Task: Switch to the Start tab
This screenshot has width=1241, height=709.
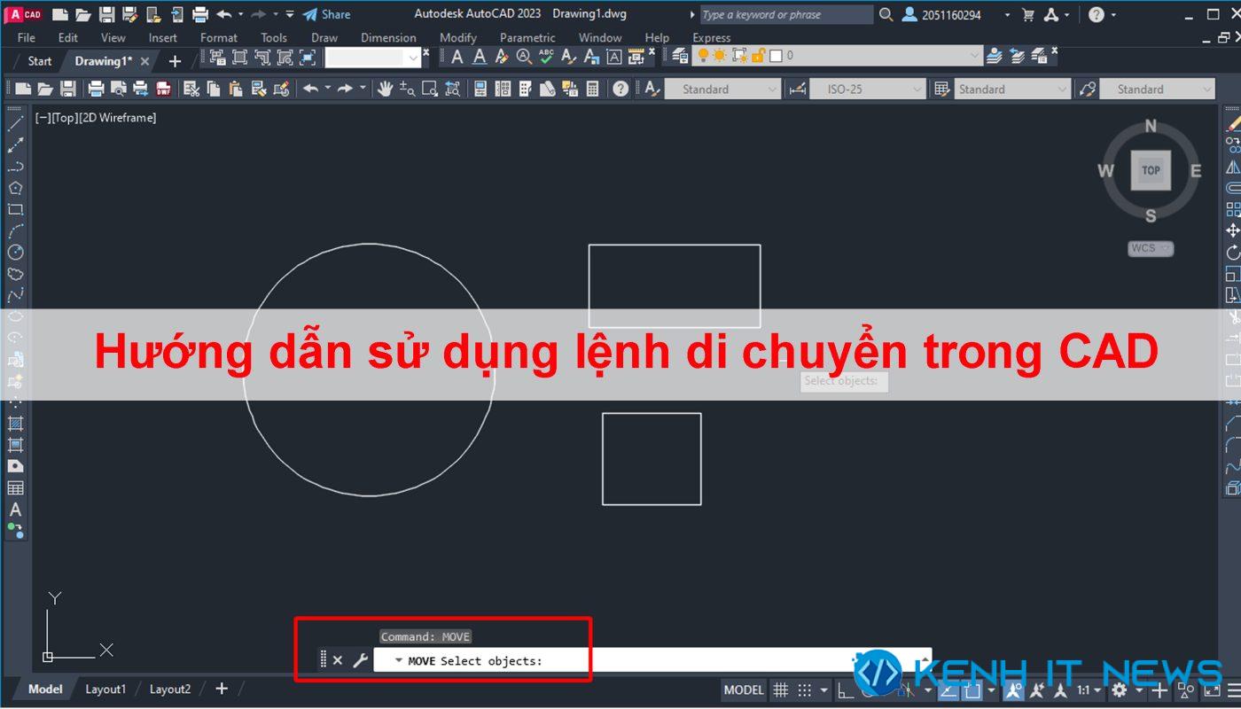Action: click(x=40, y=61)
